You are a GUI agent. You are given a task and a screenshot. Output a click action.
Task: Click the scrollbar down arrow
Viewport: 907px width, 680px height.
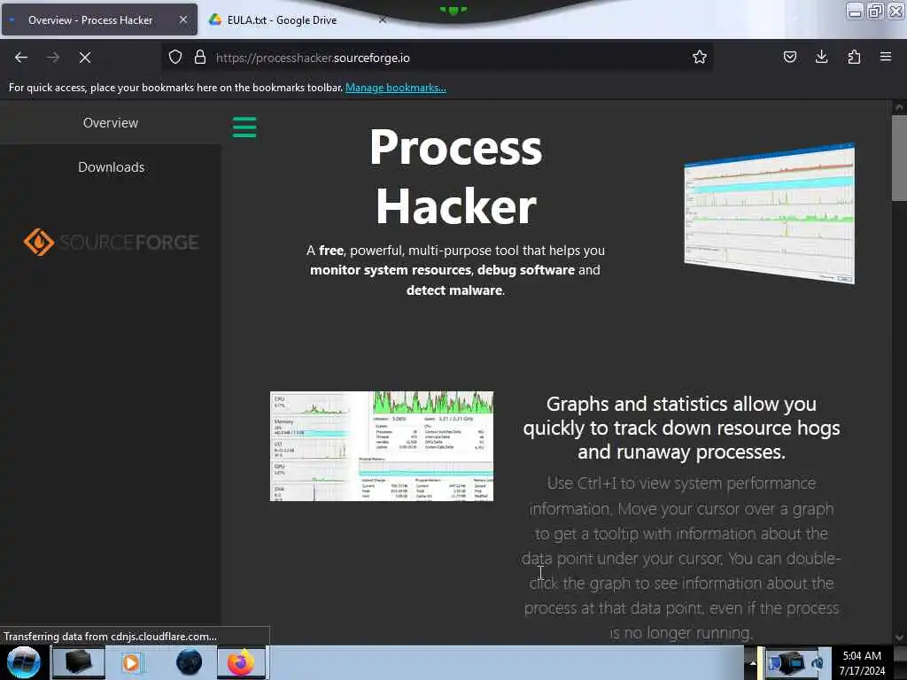[899, 637]
